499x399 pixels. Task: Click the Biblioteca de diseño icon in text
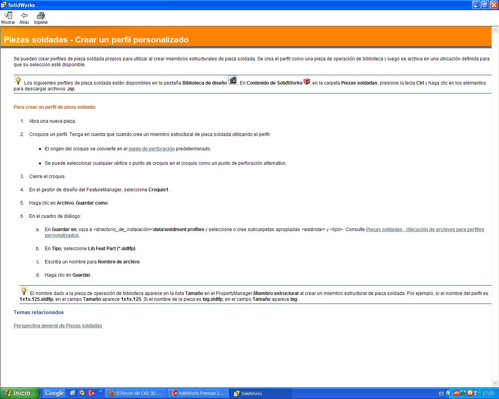pyautogui.click(x=233, y=81)
